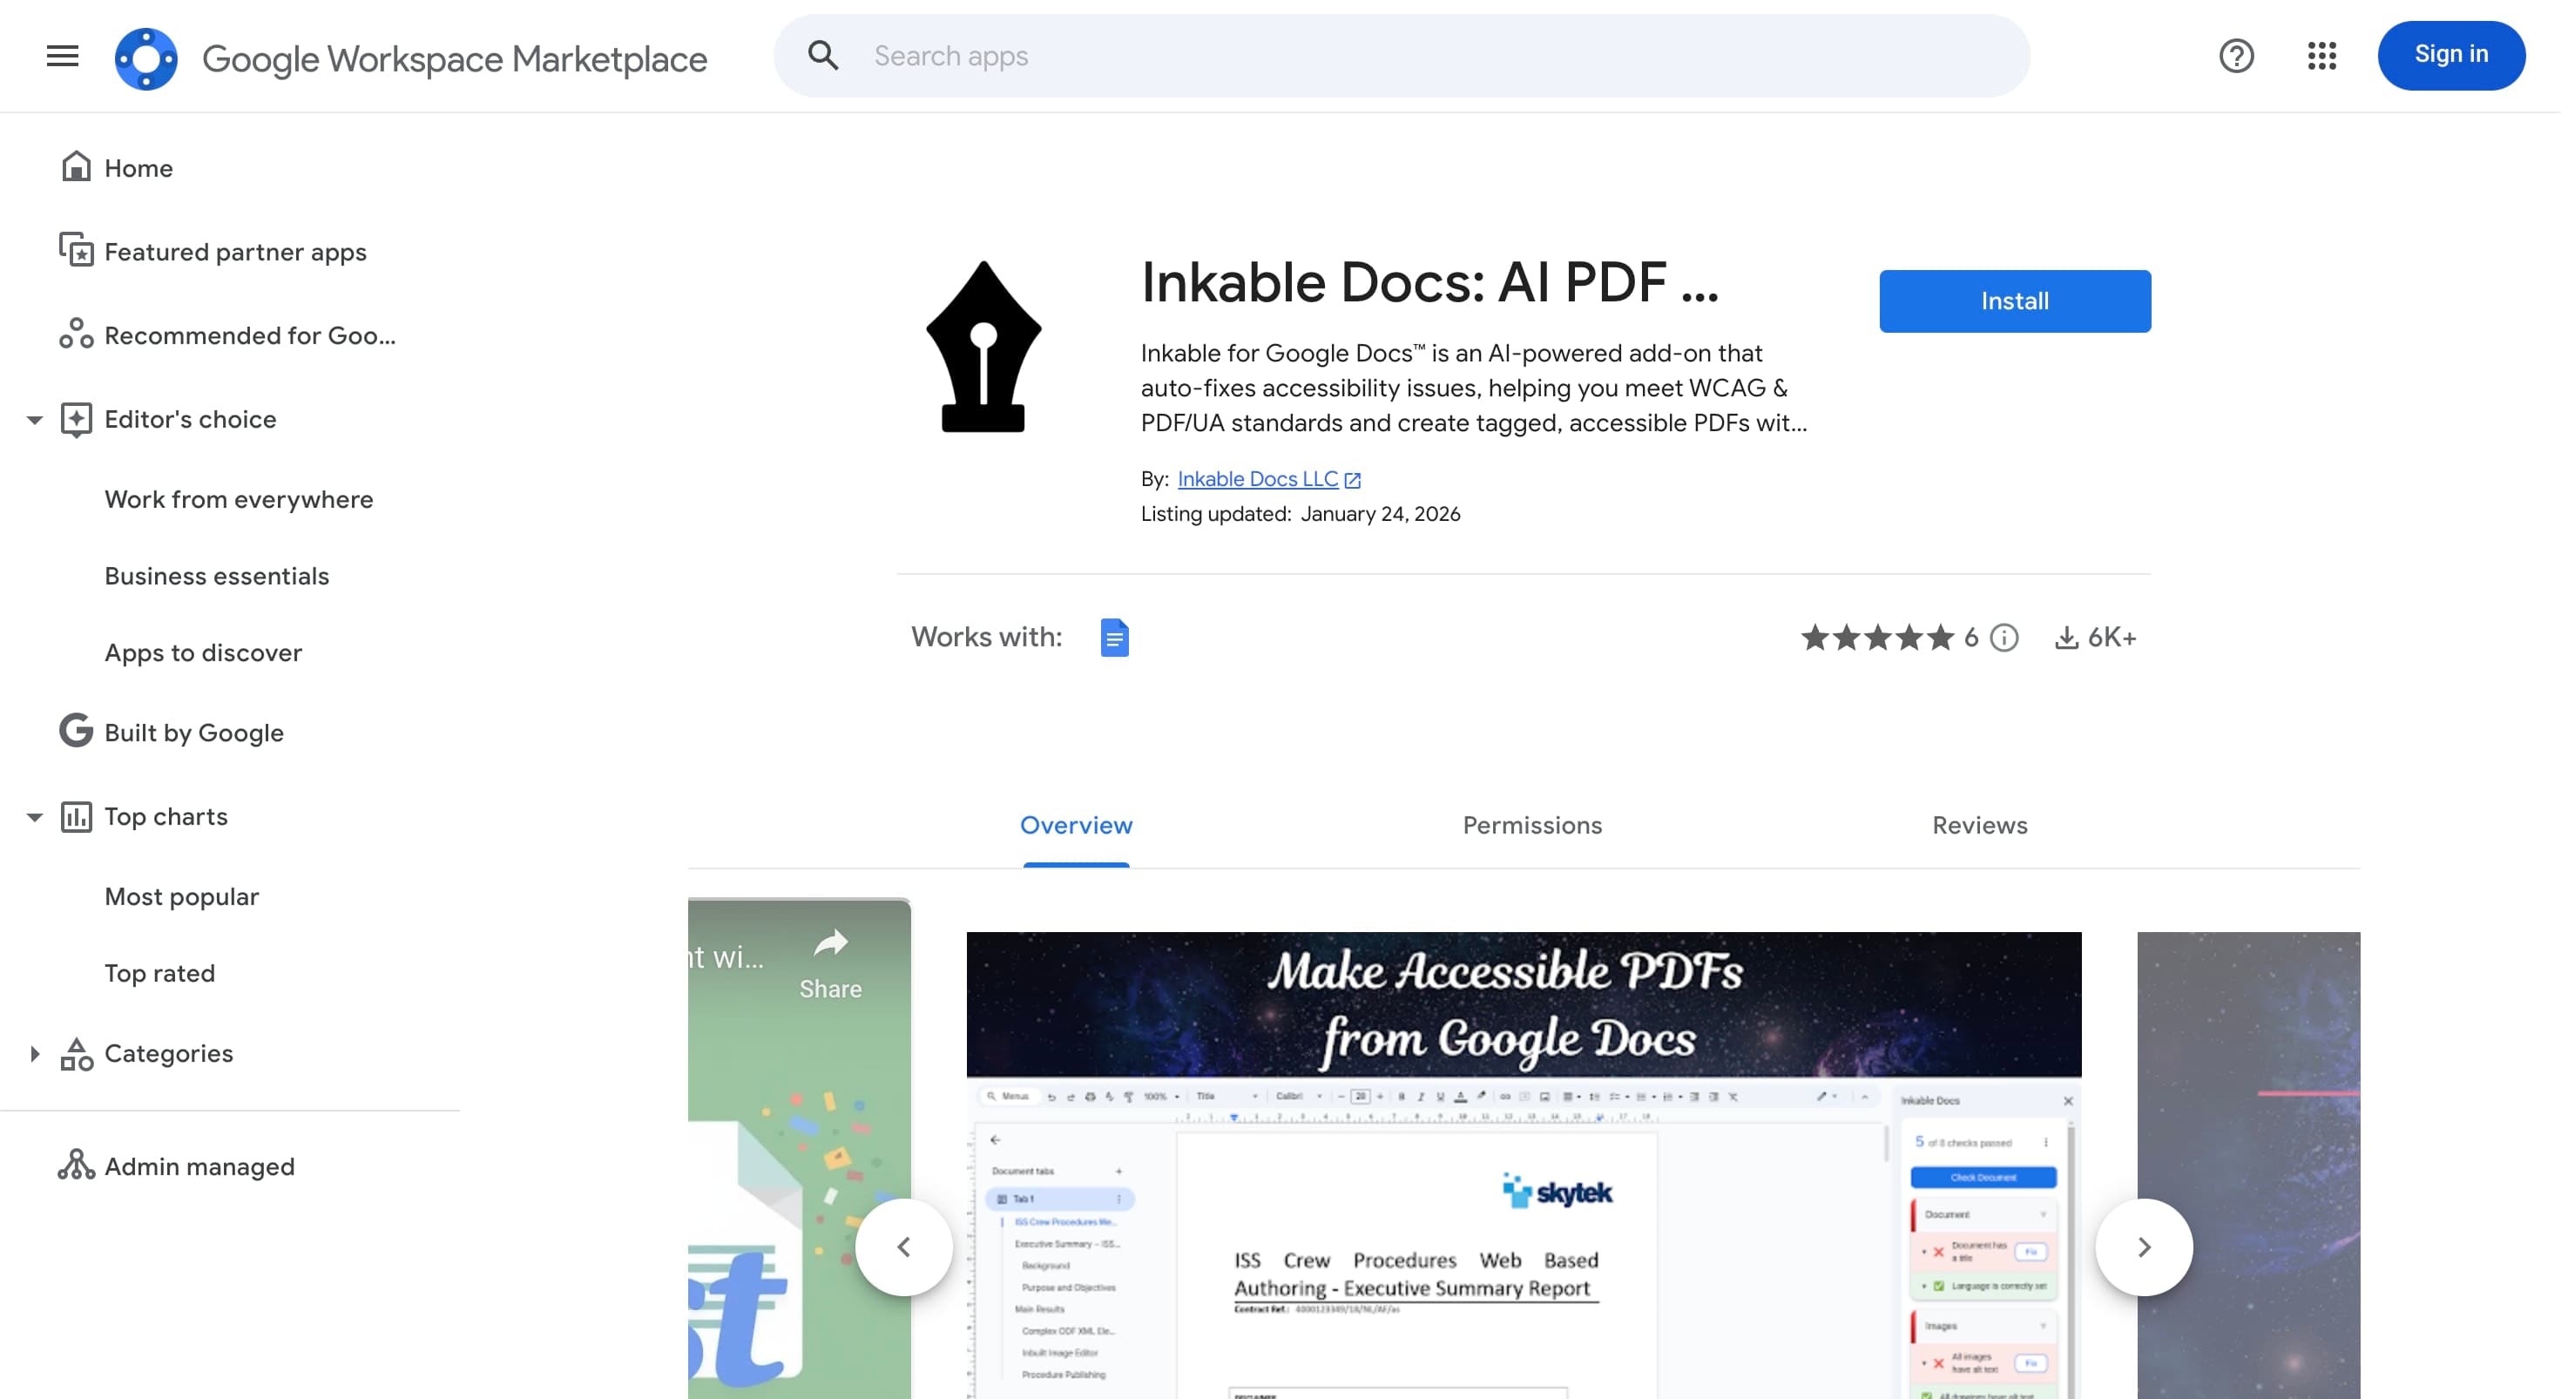Select the Home sidebar icon
2561x1399 pixels.
[77, 167]
